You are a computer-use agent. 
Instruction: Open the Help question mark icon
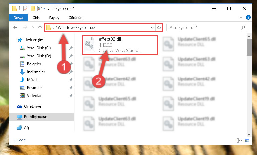(x=248, y=17)
